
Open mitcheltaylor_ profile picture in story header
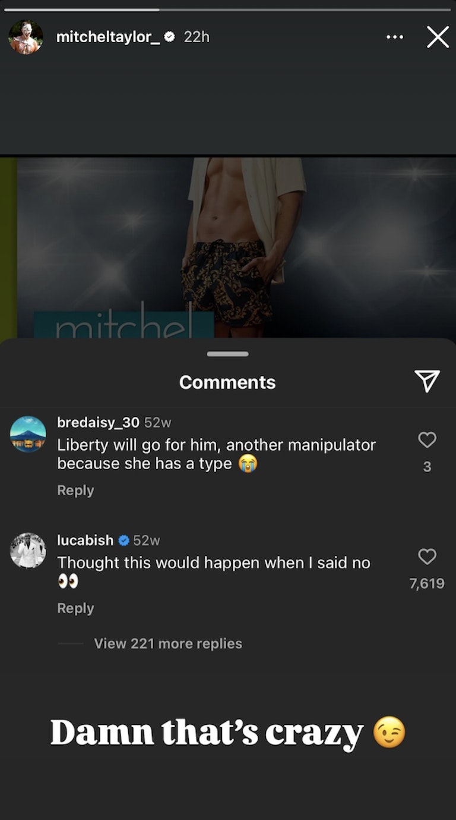[26, 37]
